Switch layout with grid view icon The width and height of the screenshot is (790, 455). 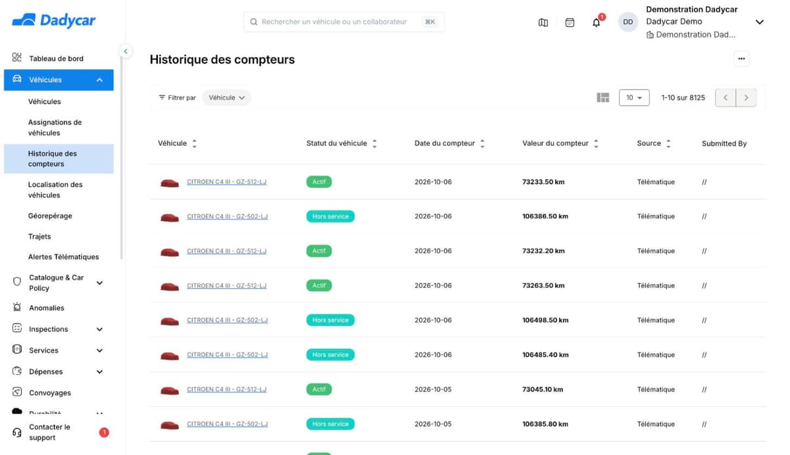[x=603, y=97]
